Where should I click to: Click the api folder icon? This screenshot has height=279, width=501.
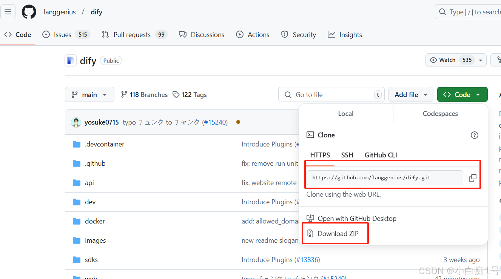pos(77,183)
